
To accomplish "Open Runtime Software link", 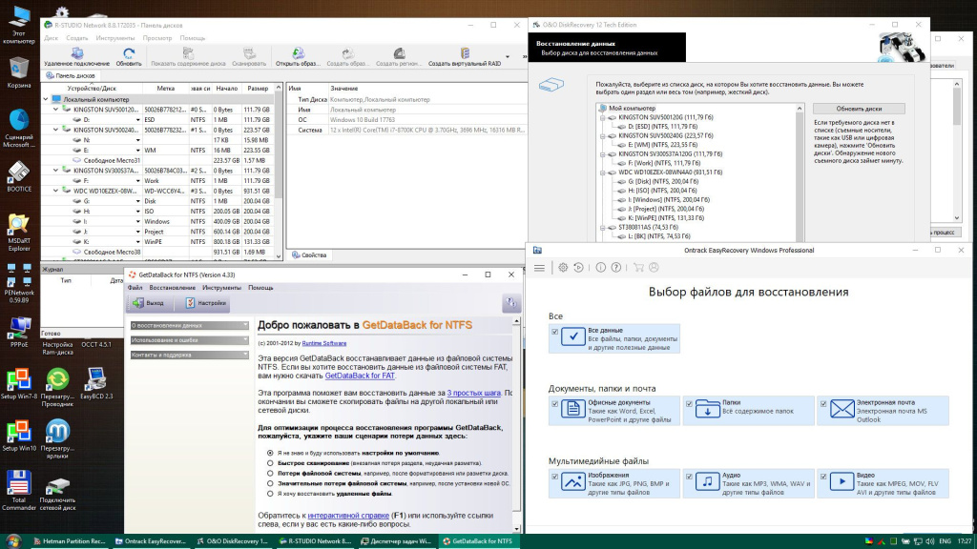I will coord(324,343).
